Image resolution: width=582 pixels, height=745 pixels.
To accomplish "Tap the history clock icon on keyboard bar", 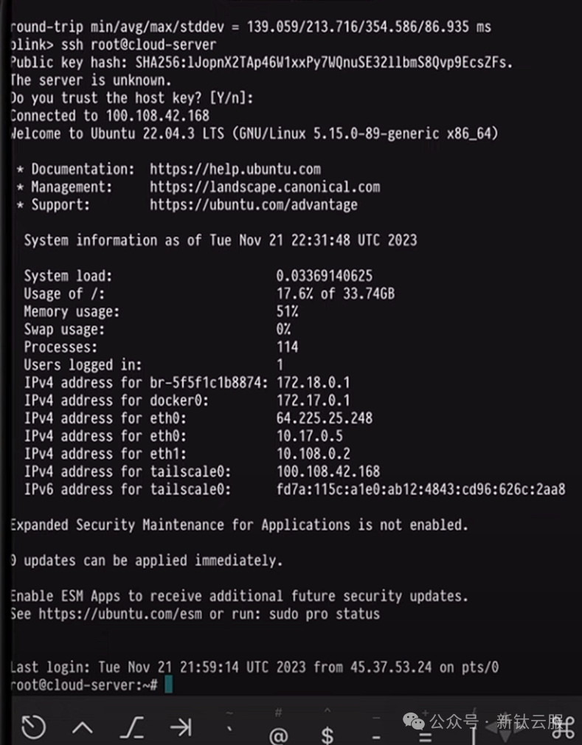I will [x=33, y=727].
